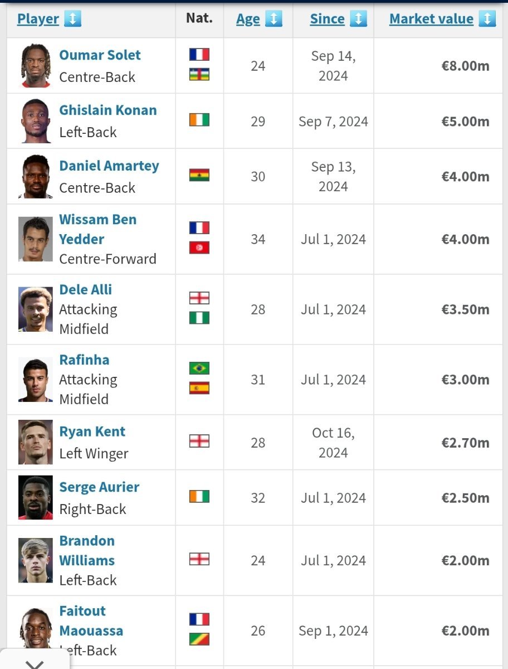This screenshot has height=669, width=508.
Task: Click the sort arrows icon beside Player
Action: coord(72,19)
